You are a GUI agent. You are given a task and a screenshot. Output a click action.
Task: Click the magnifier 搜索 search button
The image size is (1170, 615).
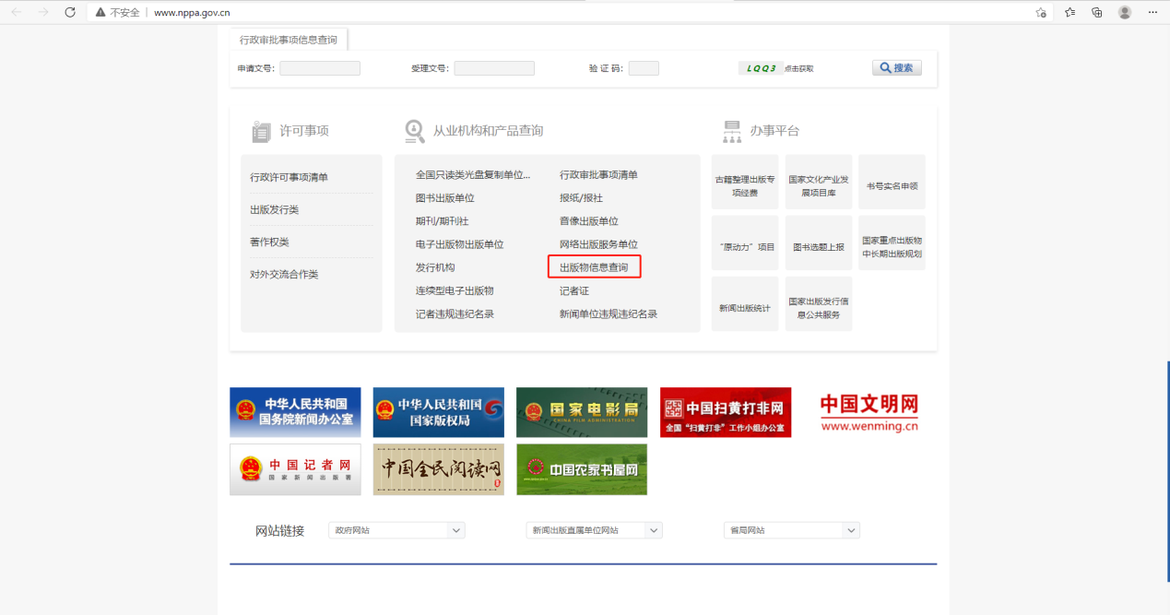click(895, 67)
